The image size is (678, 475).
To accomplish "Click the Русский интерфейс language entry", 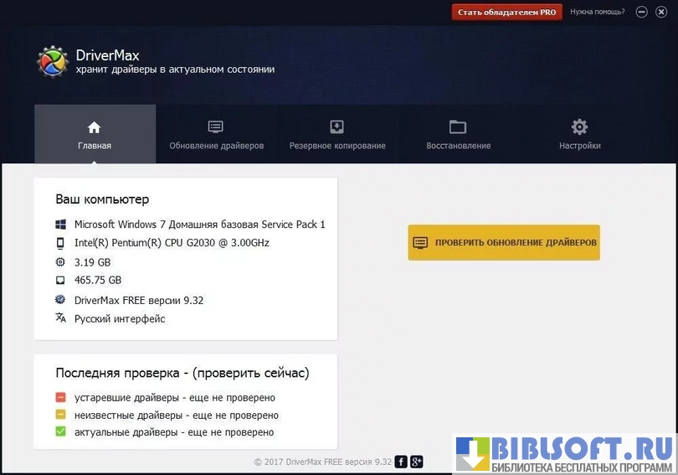I will tap(120, 319).
